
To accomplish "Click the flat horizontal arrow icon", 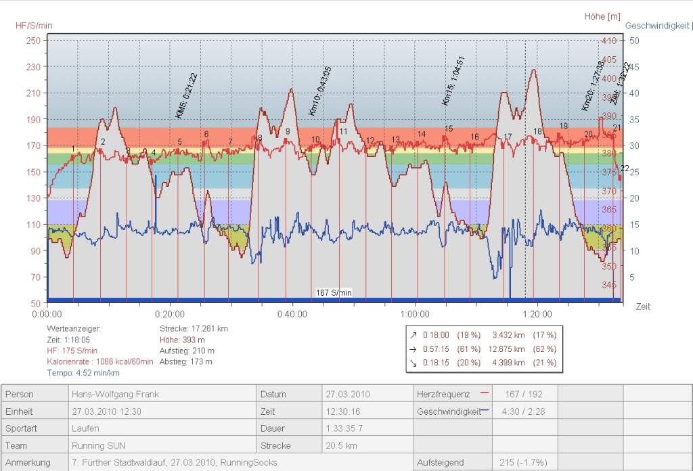I will tap(411, 349).
